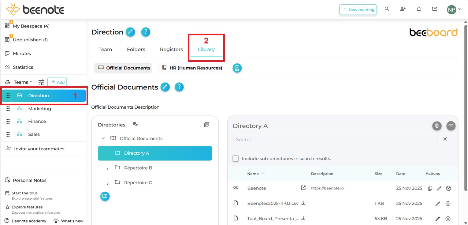Expand the Répertoire C directory
Viewport: 468px width, 225px height.
click(x=107, y=183)
